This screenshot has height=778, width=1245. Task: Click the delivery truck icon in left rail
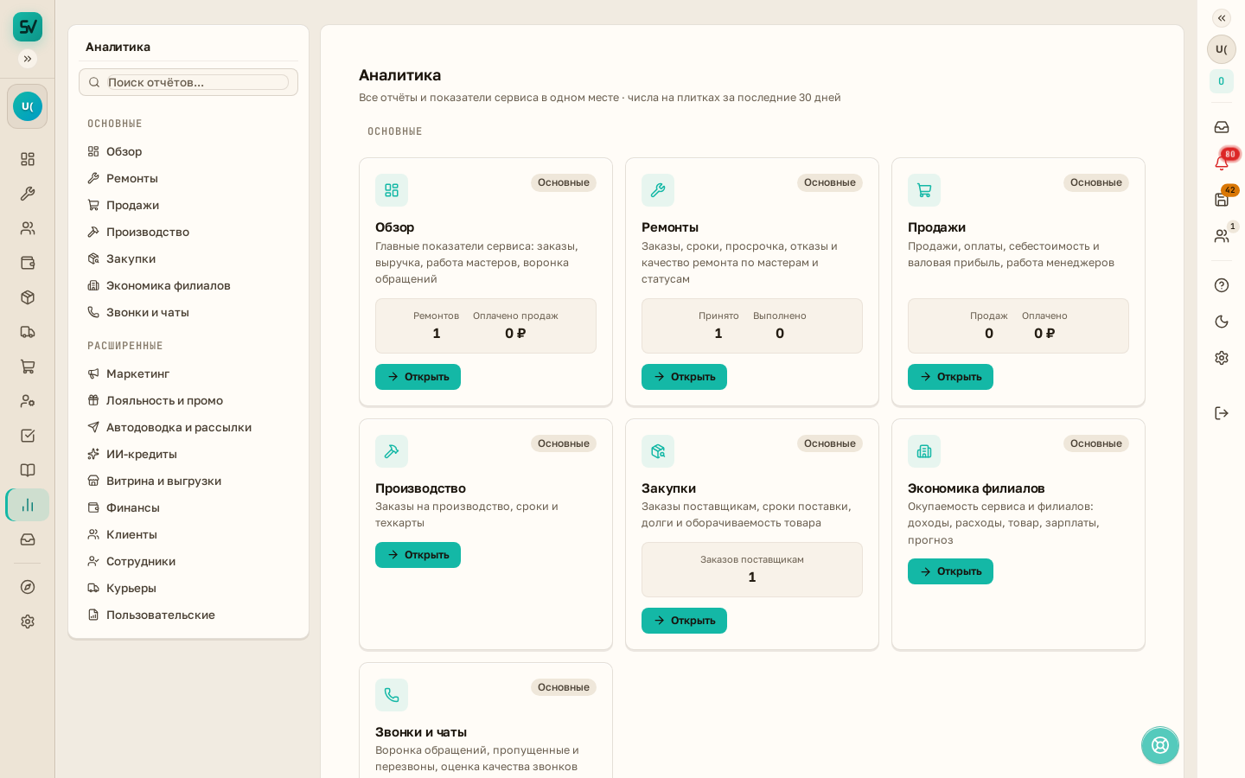(28, 332)
